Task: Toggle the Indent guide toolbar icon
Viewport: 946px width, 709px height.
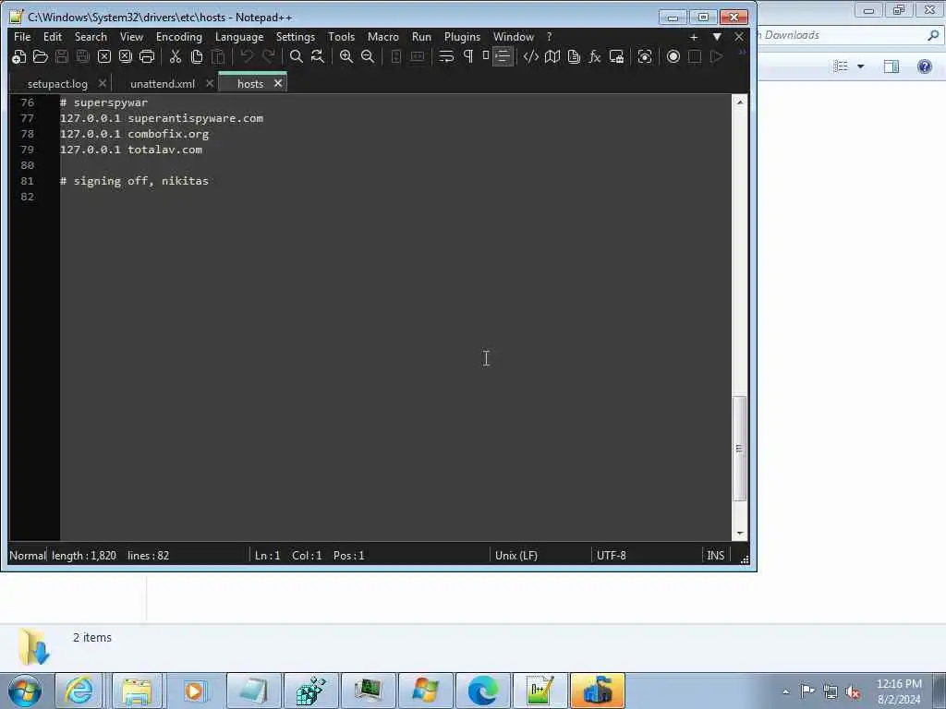Action: tap(503, 56)
